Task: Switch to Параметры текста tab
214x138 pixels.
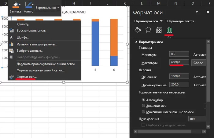Action: [181, 21]
